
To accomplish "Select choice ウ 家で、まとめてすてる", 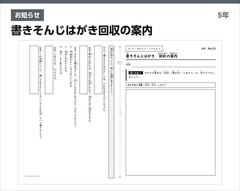I will pos(61,60).
